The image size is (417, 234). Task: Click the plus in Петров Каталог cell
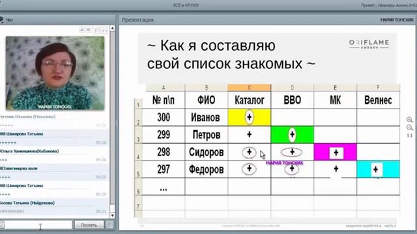tap(249, 135)
